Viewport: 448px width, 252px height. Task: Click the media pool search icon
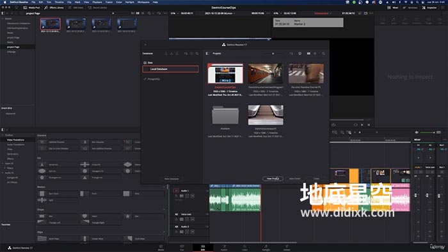[149, 13]
